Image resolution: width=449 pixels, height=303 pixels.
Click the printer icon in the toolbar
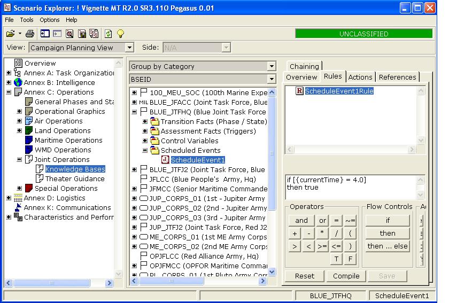pyautogui.click(x=30, y=34)
